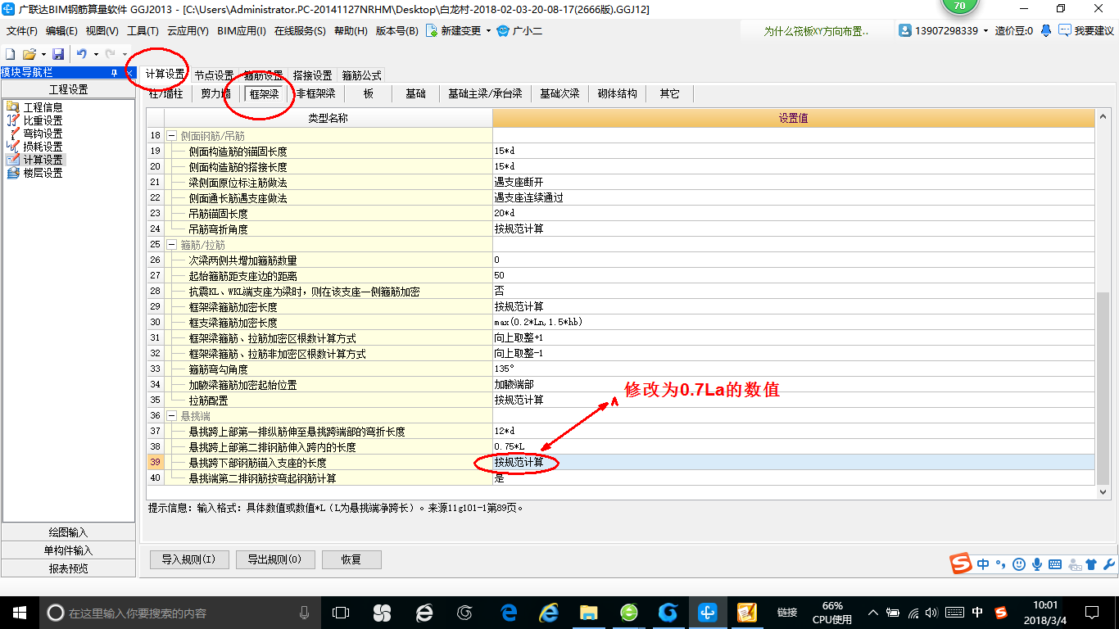Screen dimensions: 1119x629
Task: Open the 视图(V) menu
Action: (102, 31)
